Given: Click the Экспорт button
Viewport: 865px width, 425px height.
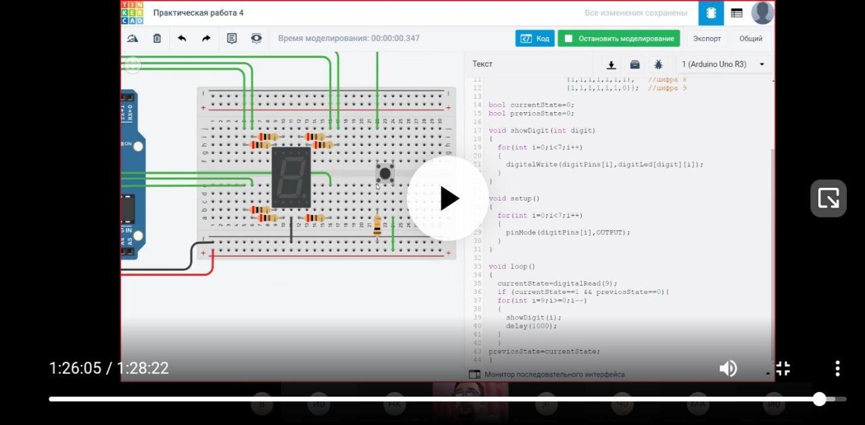Looking at the screenshot, I should pos(707,39).
